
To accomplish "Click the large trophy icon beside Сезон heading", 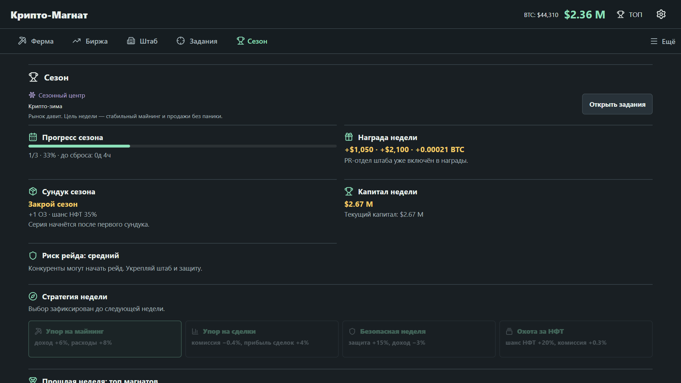I will (33, 77).
